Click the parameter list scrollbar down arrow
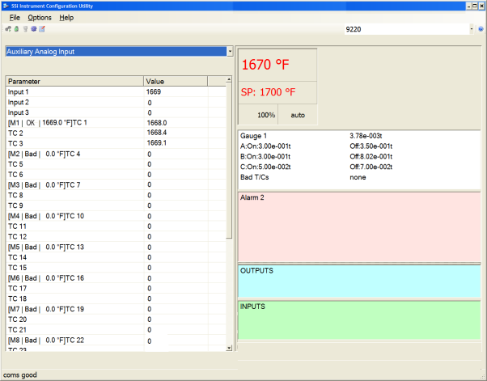The image size is (487, 381). click(x=229, y=347)
